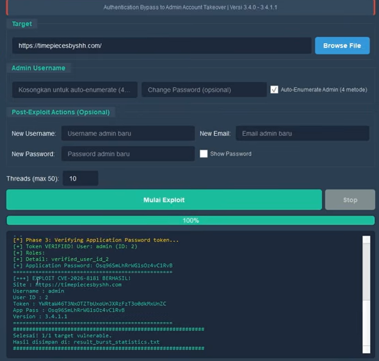This screenshot has height=361, width=379.
Task: Click the Browse File button
Action: 342,45
